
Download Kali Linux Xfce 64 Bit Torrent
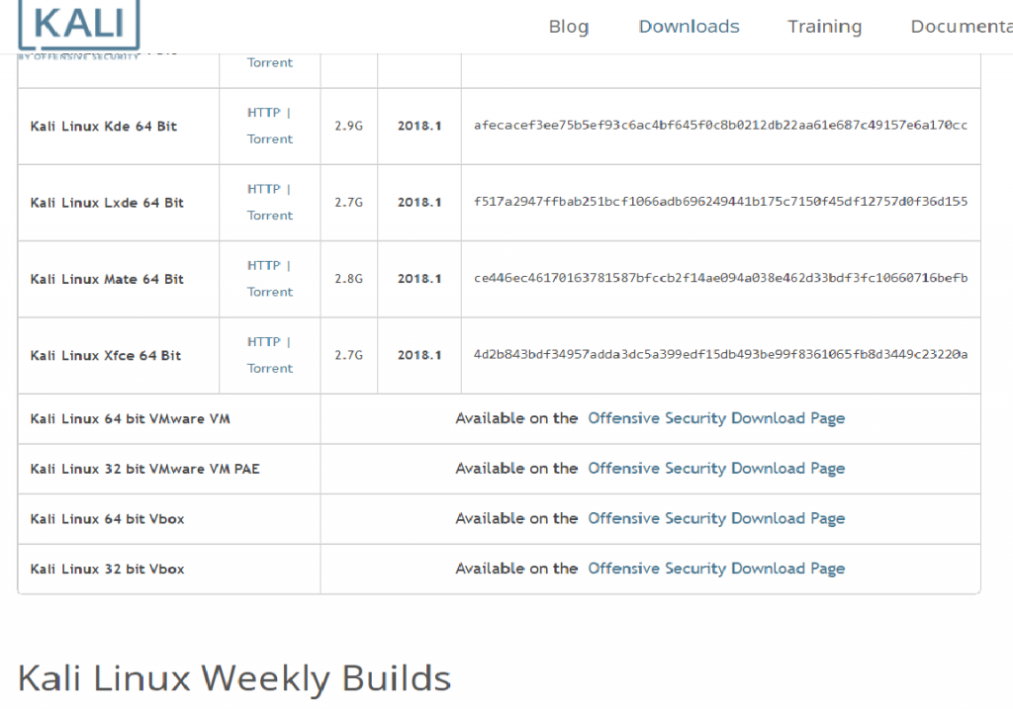[270, 368]
